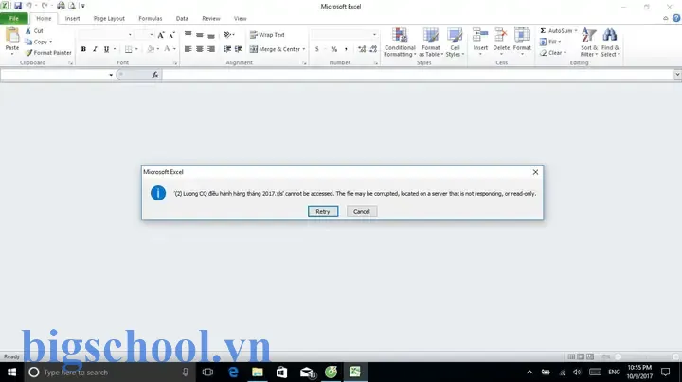Click the AutoSum sigma icon
Screen dimensions: 682x382
pyautogui.click(x=543, y=31)
